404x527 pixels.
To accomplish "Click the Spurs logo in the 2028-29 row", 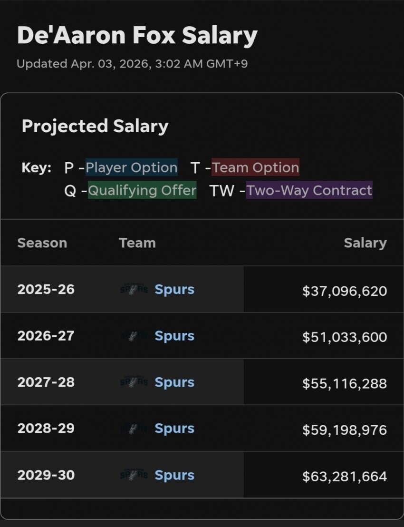I will 134,429.
